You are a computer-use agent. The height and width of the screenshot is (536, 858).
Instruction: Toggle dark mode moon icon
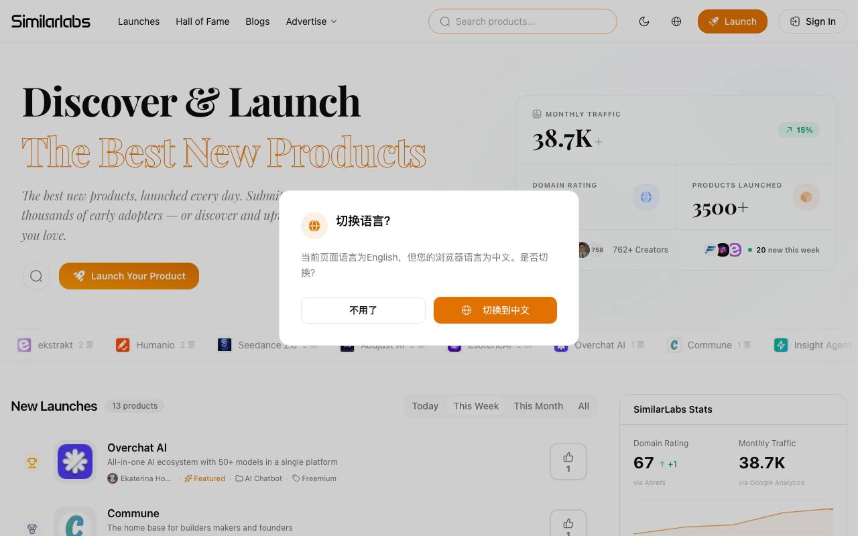tap(644, 21)
